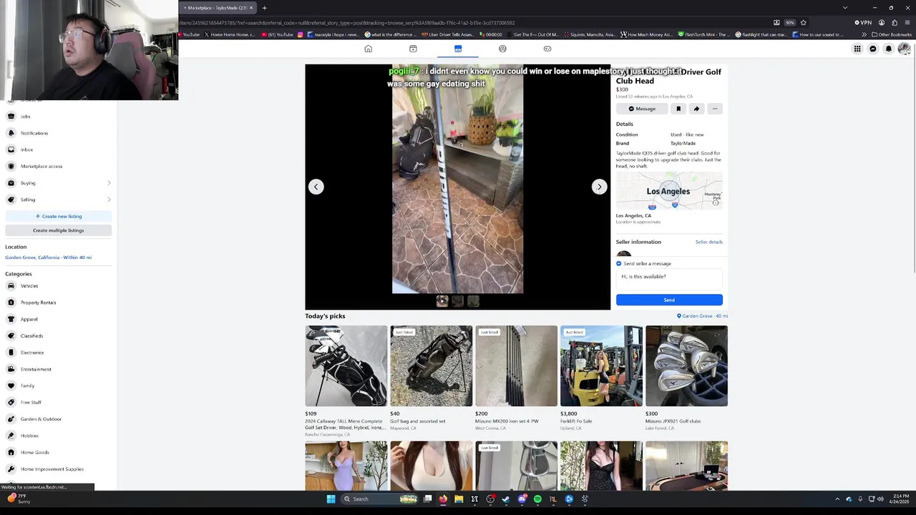Change Today's picks location Garden Grove
This screenshot has height=515, width=916.
tap(702, 316)
